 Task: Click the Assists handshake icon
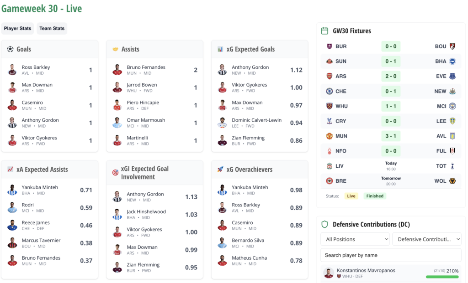tap(115, 49)
